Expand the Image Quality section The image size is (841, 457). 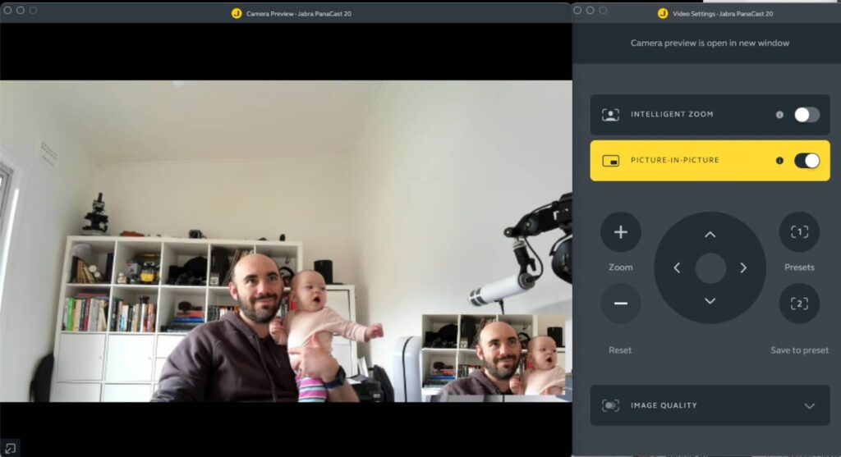tap(710, 405)
